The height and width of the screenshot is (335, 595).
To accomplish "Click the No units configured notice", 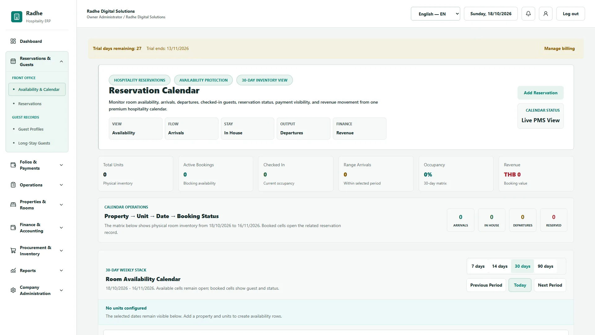I will pyautogui.click(x=336, y=312).
